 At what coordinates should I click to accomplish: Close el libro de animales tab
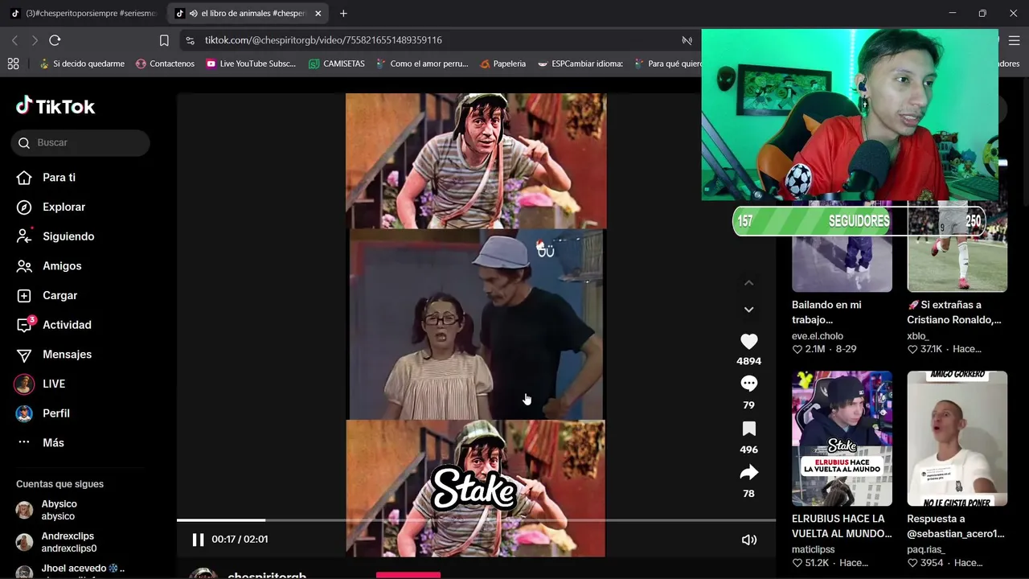(x=318, y=14)
